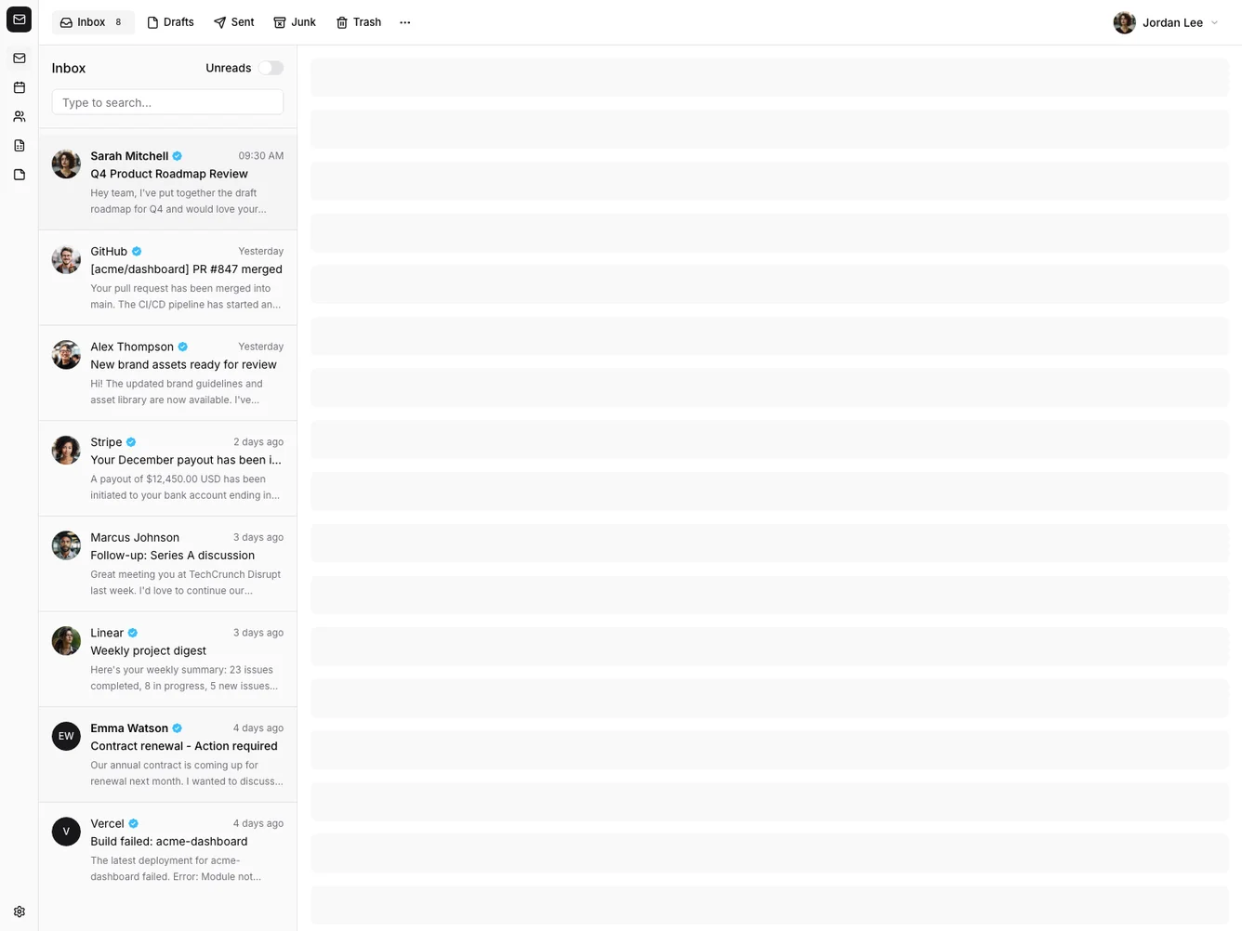Click the verified badge next to Sarah Mitchell
This screenshot has width=1242, height=931.
178,156
